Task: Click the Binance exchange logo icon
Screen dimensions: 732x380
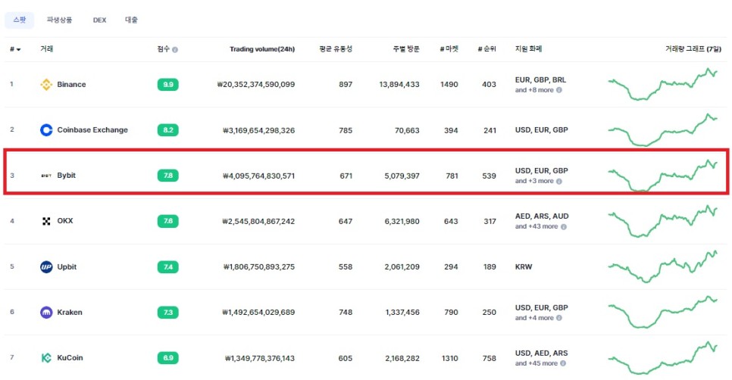Action: pyautogui.click(x=46, y=84)
